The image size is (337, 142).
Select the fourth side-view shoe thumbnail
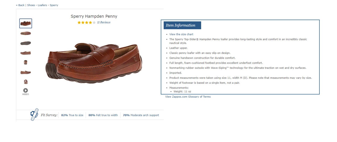tap(26, 53)
